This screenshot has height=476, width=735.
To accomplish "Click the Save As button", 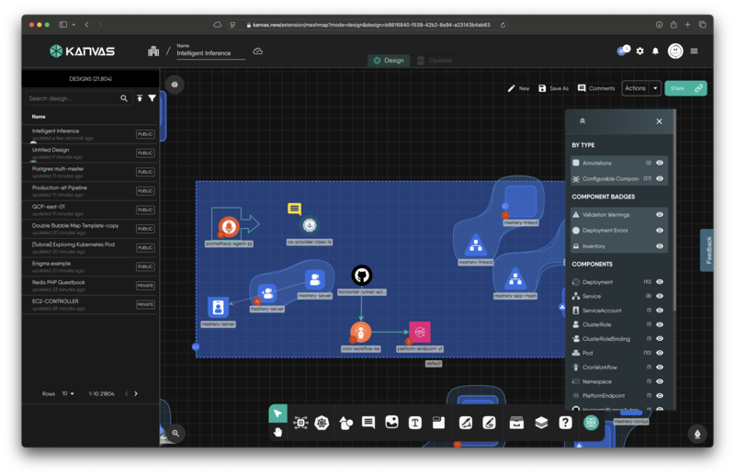I will [x=554, y=88].
